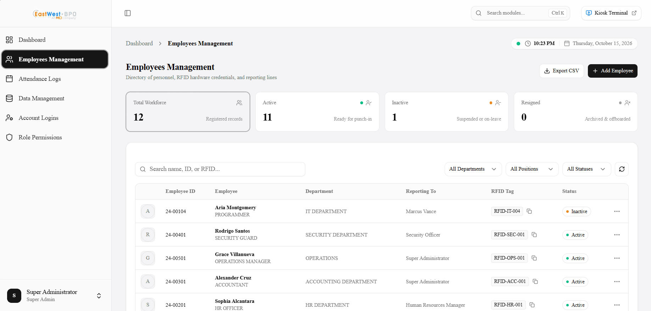Copy RFID-HR-001 tag to clipboard
Viewport: 651px width, 311px height.
tap(532, 305)
